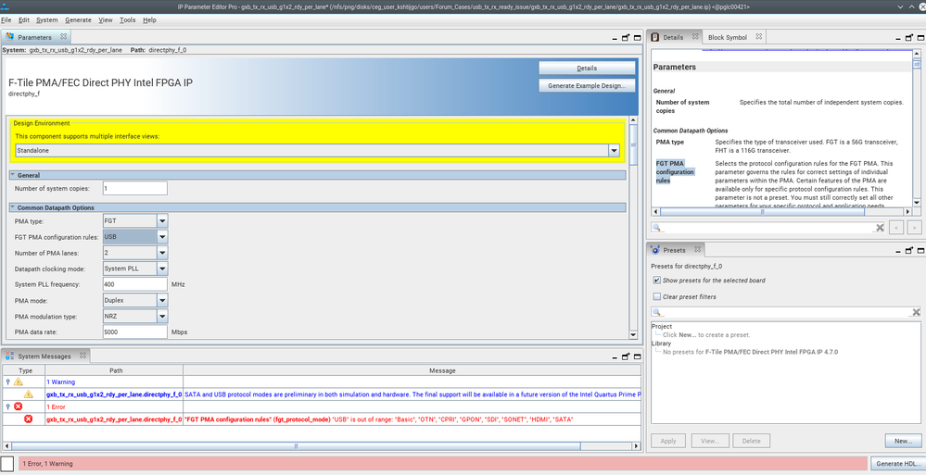The height and width of the screenshot is (475, 926).
Task: Enable Clear preset filters checkbox
Action: (657, 296)
